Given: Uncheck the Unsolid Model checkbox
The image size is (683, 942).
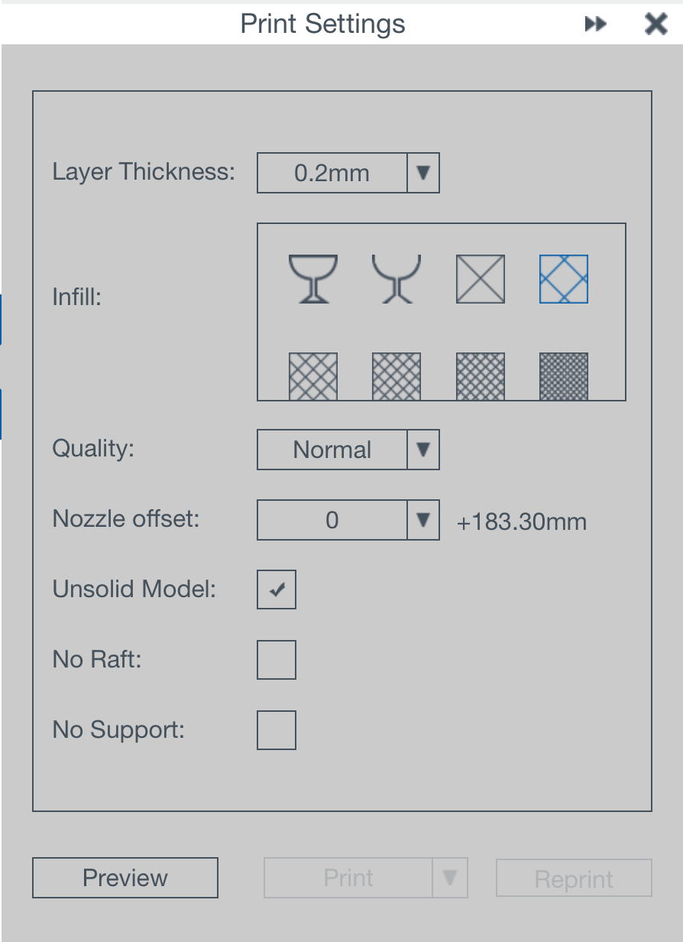Looking at the screenshot, I should [x=277, y=590].
